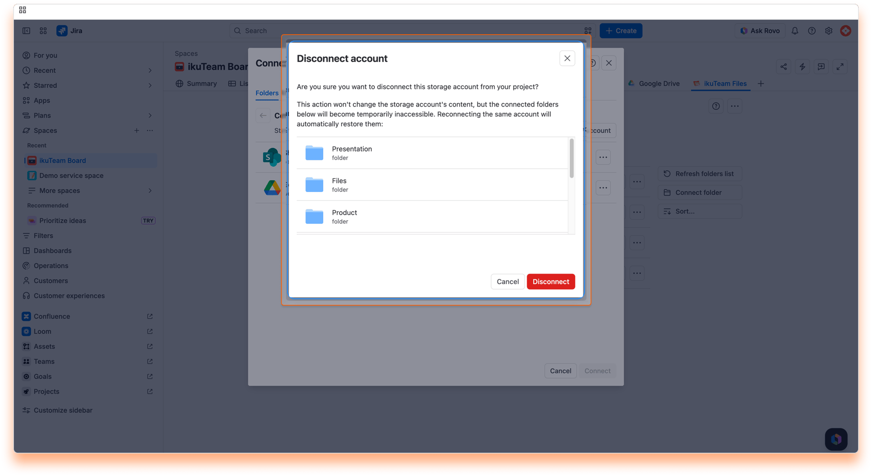Expand the Recent section chevron
The width and height of the screenshot is (872, 476).
tap(150, 70)
